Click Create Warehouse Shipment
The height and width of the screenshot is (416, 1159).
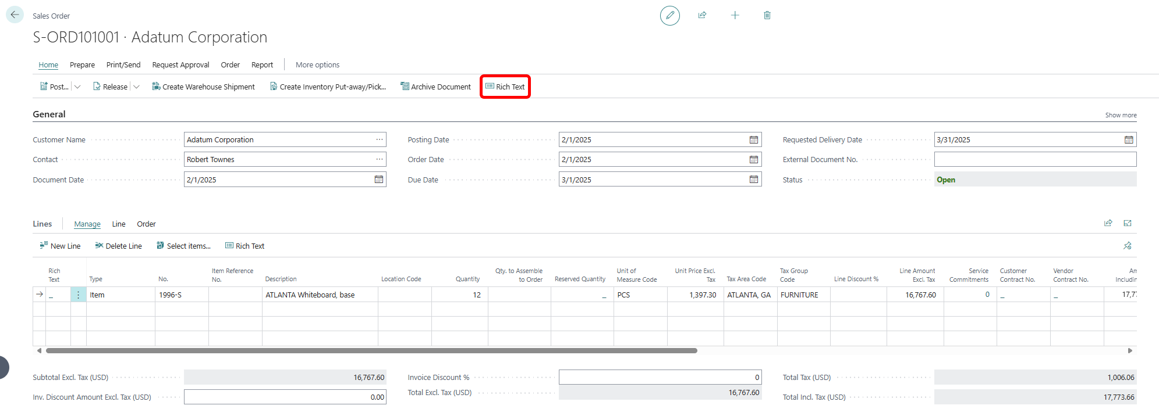tap(203, 87)
